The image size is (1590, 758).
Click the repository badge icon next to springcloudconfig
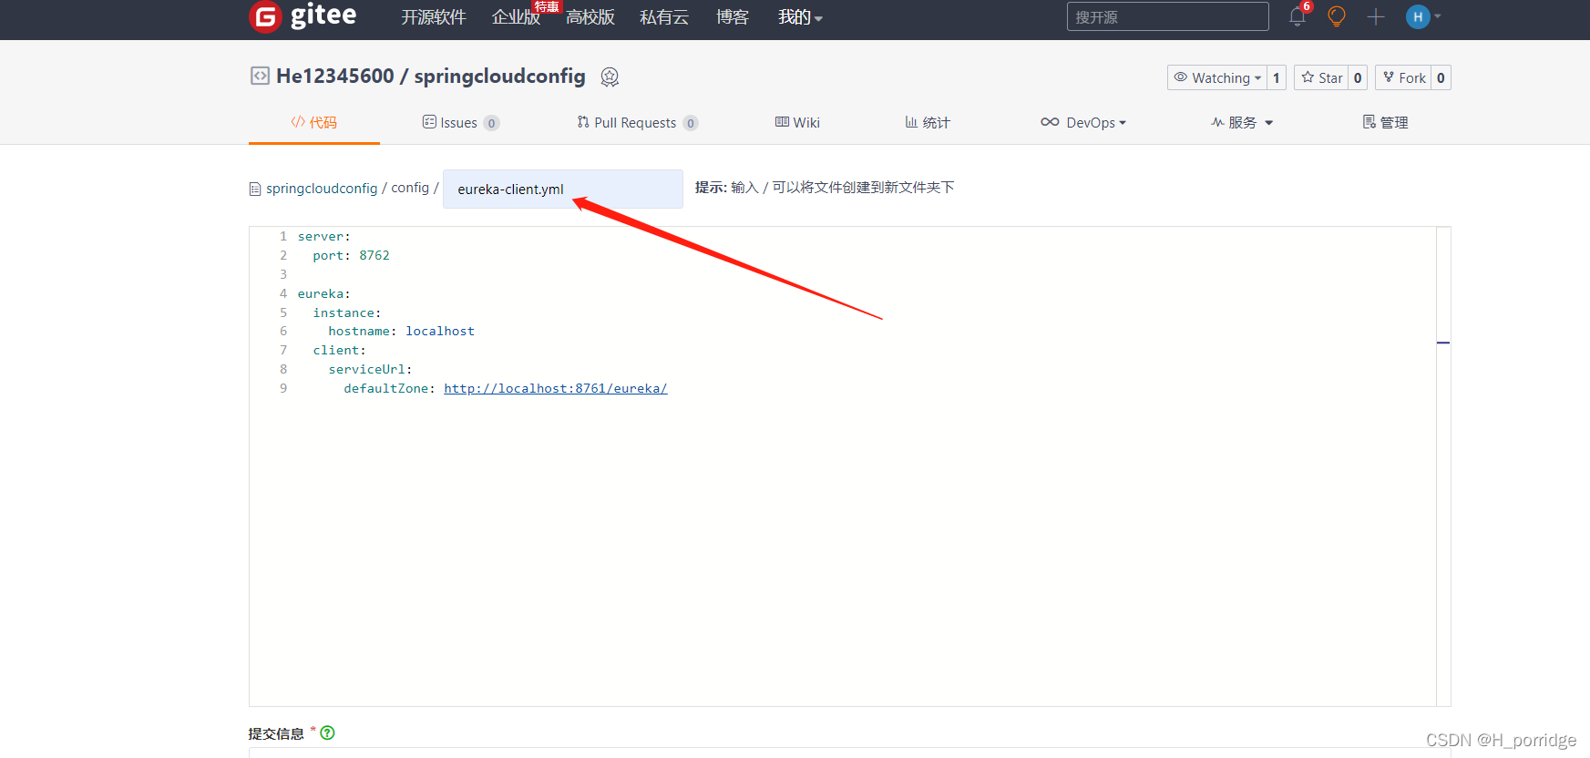(x=610, y=77)
